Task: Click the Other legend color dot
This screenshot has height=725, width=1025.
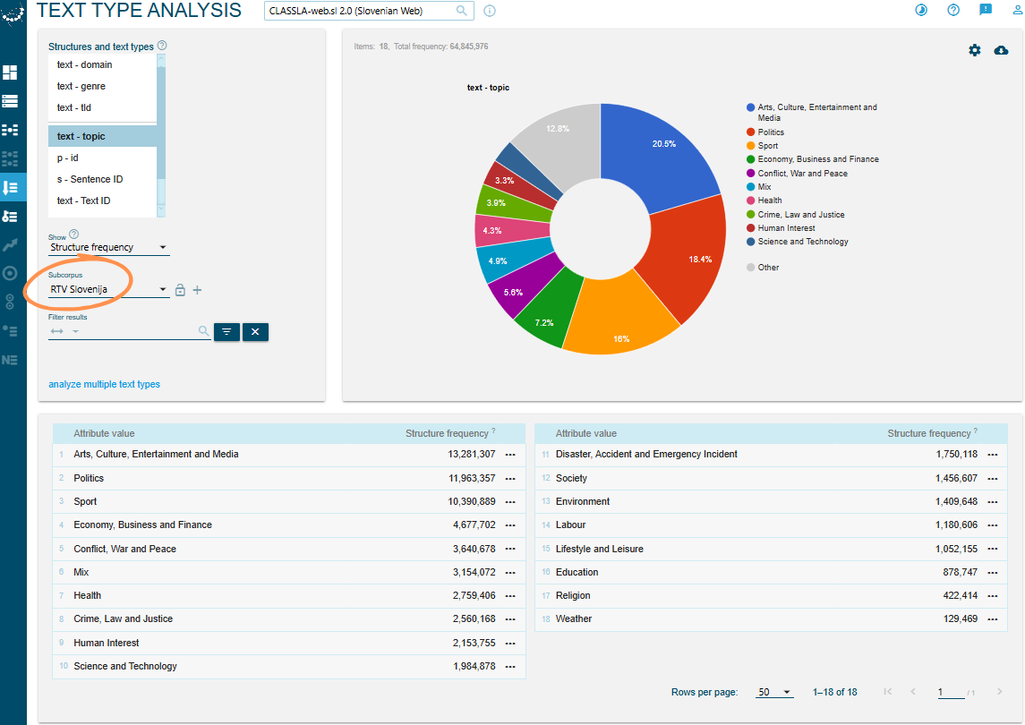Action: coord(750,268)
